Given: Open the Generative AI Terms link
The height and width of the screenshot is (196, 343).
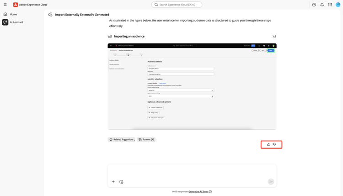Looking at the screenshot, I should click(198, 191).
